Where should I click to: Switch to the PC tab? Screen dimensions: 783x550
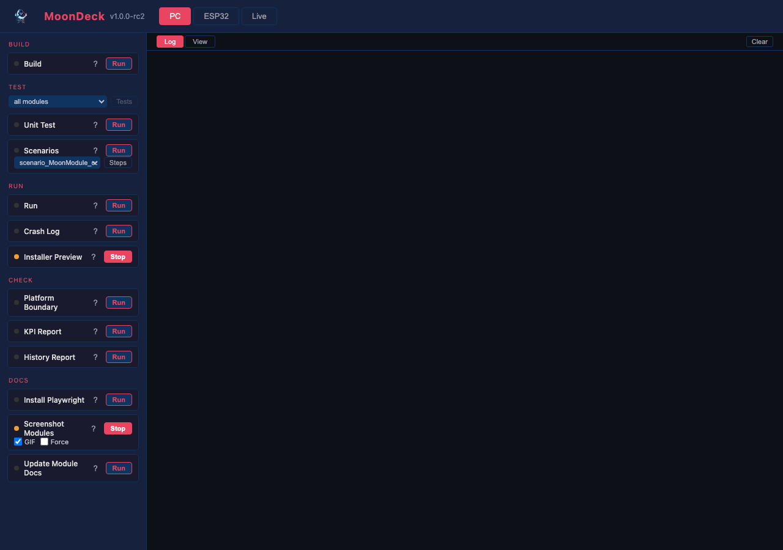tap(175, 16)
